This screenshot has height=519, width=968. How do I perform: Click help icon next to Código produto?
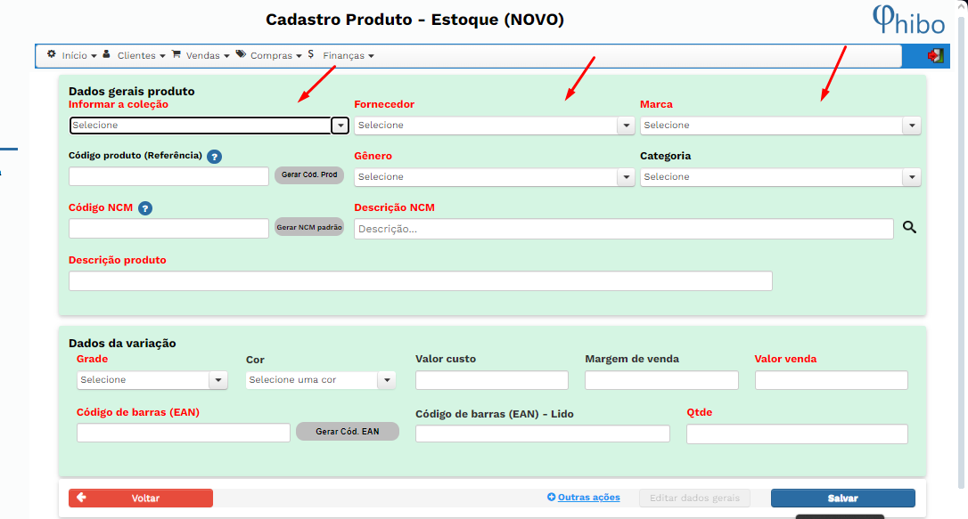(214, 157)
